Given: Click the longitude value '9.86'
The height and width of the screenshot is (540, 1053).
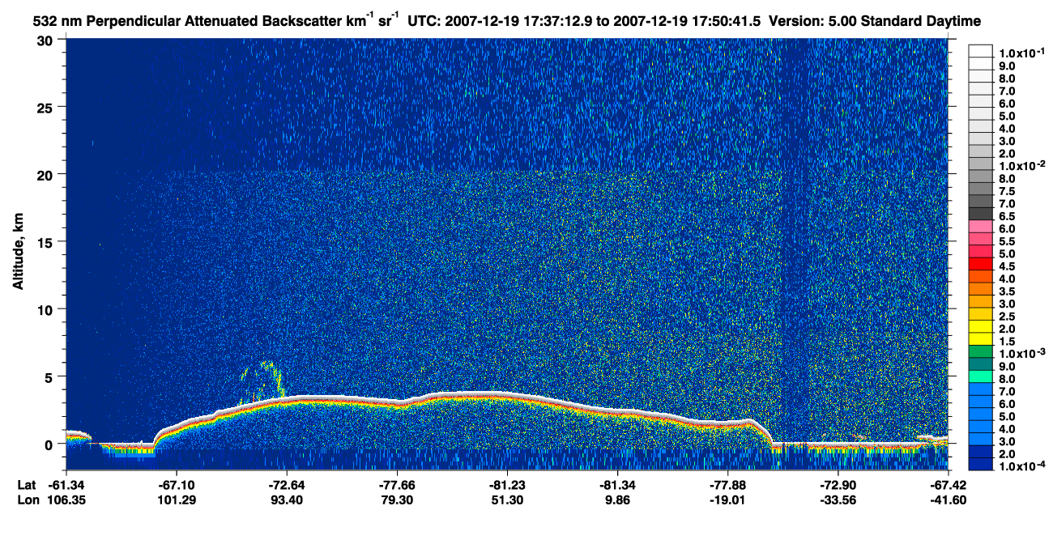Looking at the screenshot, I should point(617,500).
